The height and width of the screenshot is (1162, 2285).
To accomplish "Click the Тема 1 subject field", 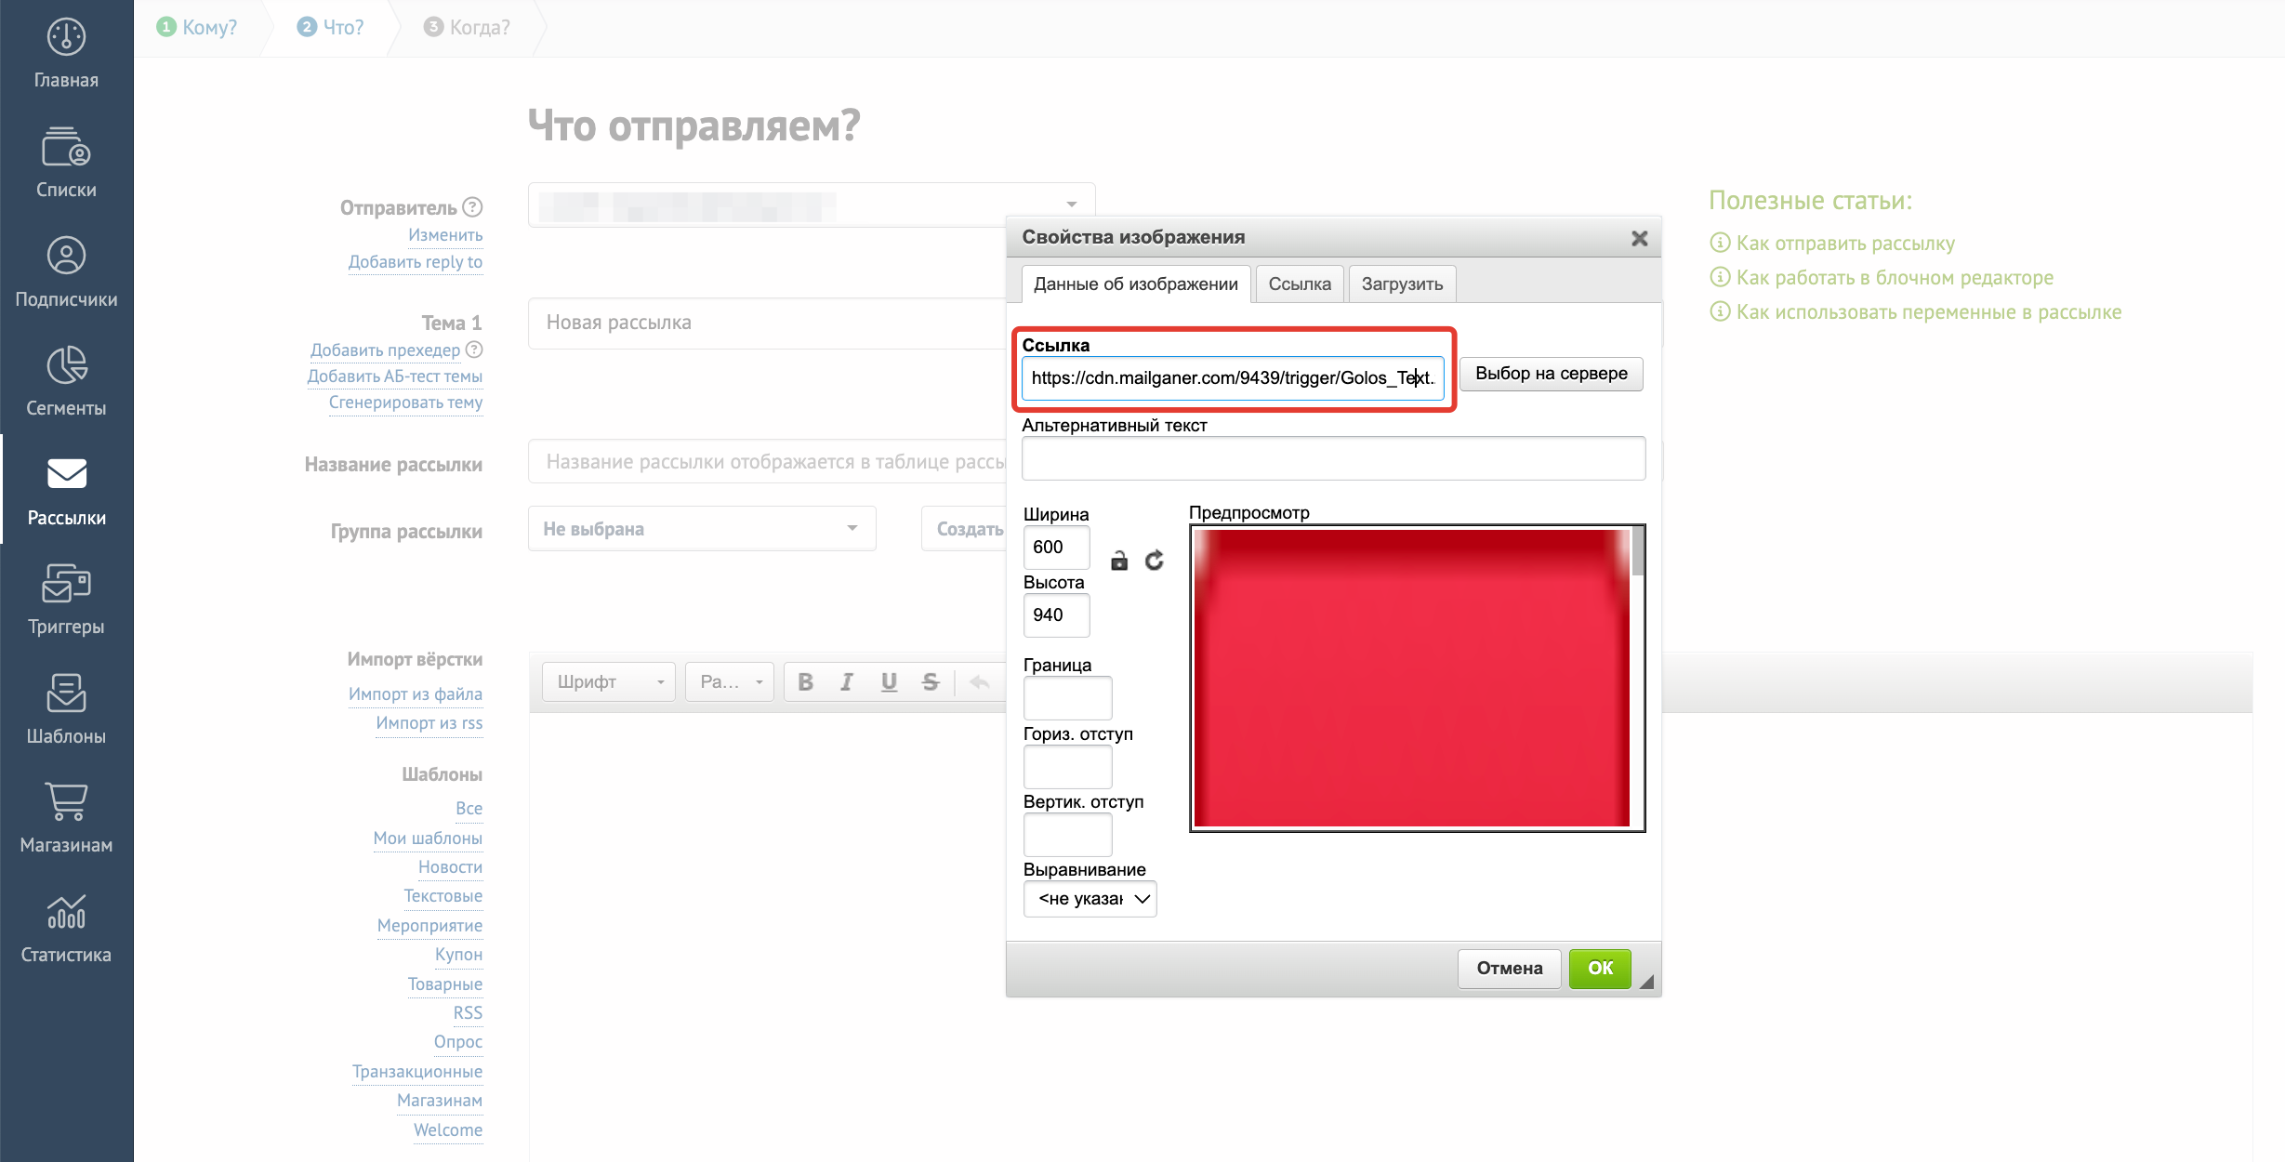I will pyautogui.click(x=767, y=323).
